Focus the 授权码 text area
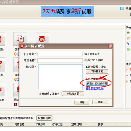 click(x=60, y=77)
